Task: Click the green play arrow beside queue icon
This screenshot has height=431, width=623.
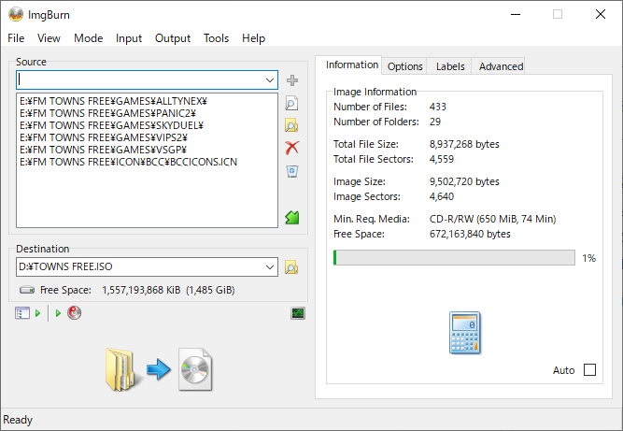Action: pos(37,313)
